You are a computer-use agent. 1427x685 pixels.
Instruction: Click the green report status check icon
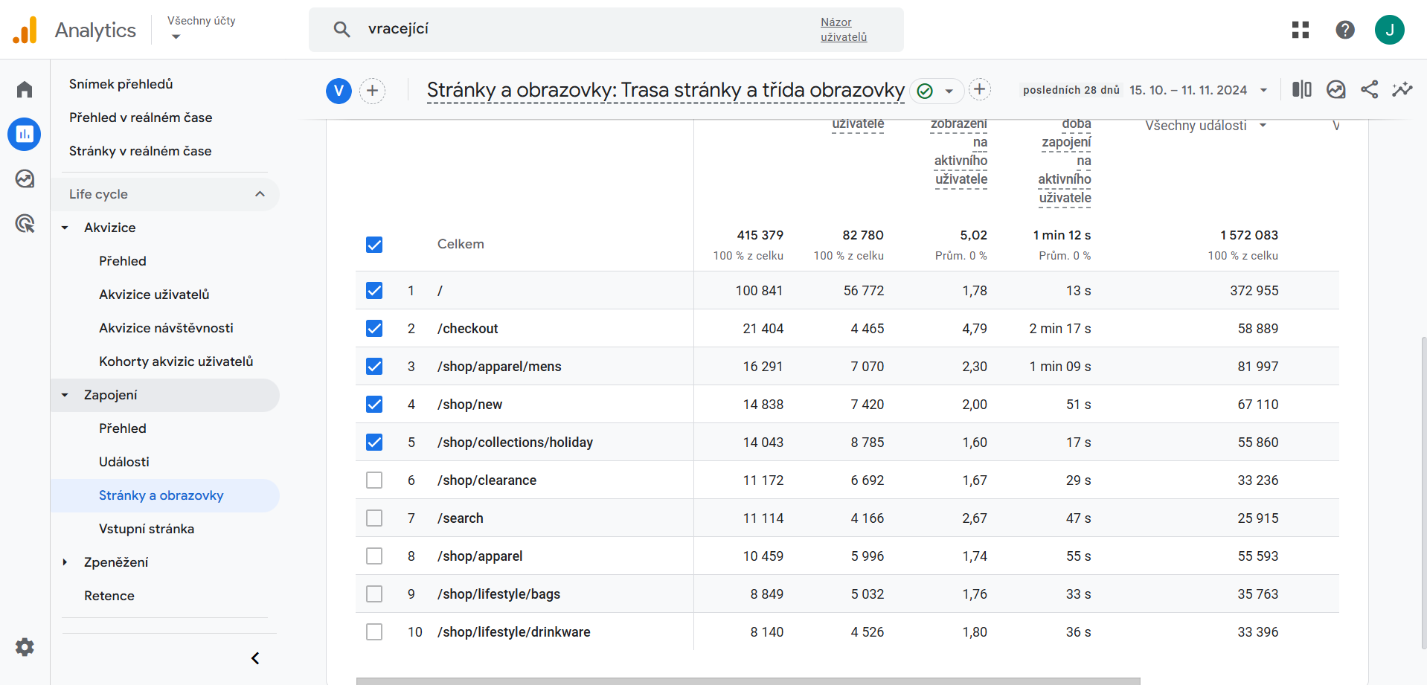point(925,91)
